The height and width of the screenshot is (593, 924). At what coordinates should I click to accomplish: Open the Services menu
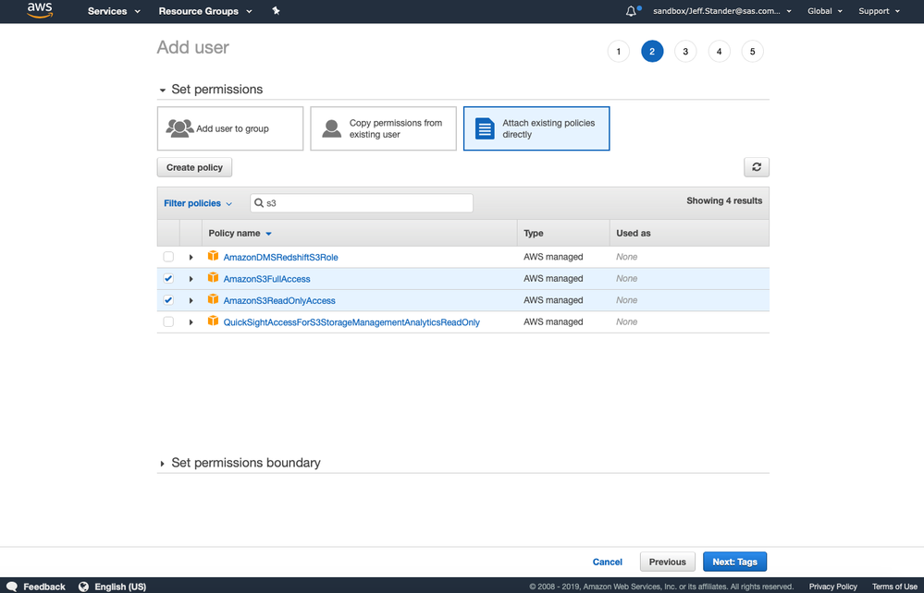click(x=114, y=11)
